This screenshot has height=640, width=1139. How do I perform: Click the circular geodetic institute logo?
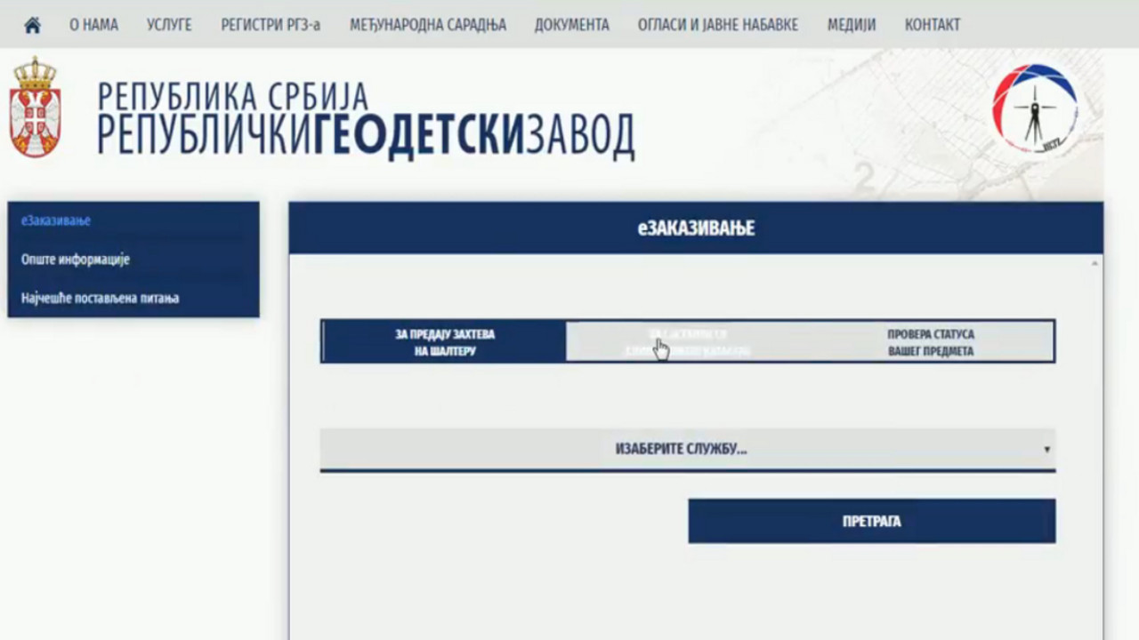[x=1034, y=108]
